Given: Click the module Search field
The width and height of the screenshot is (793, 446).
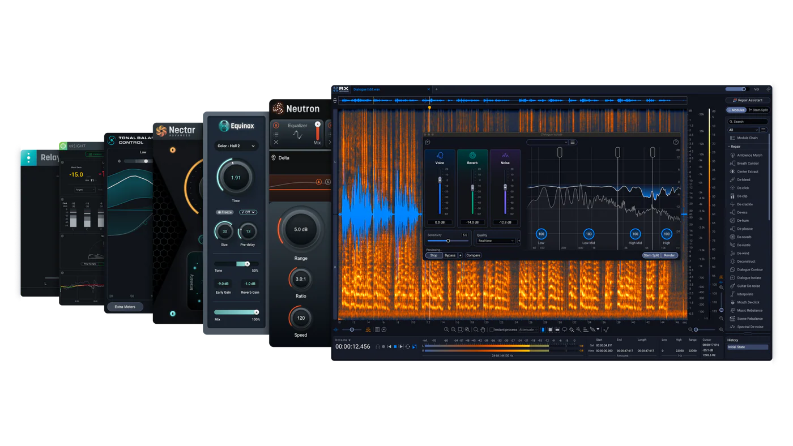Looking at the screenshot, I should pyautogui.click(x=748, y=122).
